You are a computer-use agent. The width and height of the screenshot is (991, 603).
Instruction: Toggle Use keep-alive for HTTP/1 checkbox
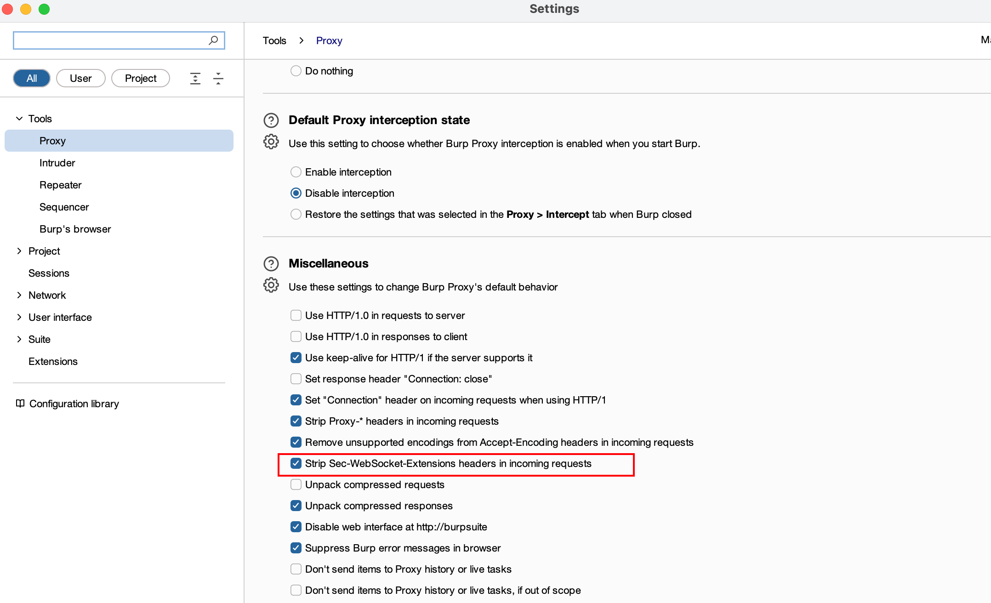[296, 358]
